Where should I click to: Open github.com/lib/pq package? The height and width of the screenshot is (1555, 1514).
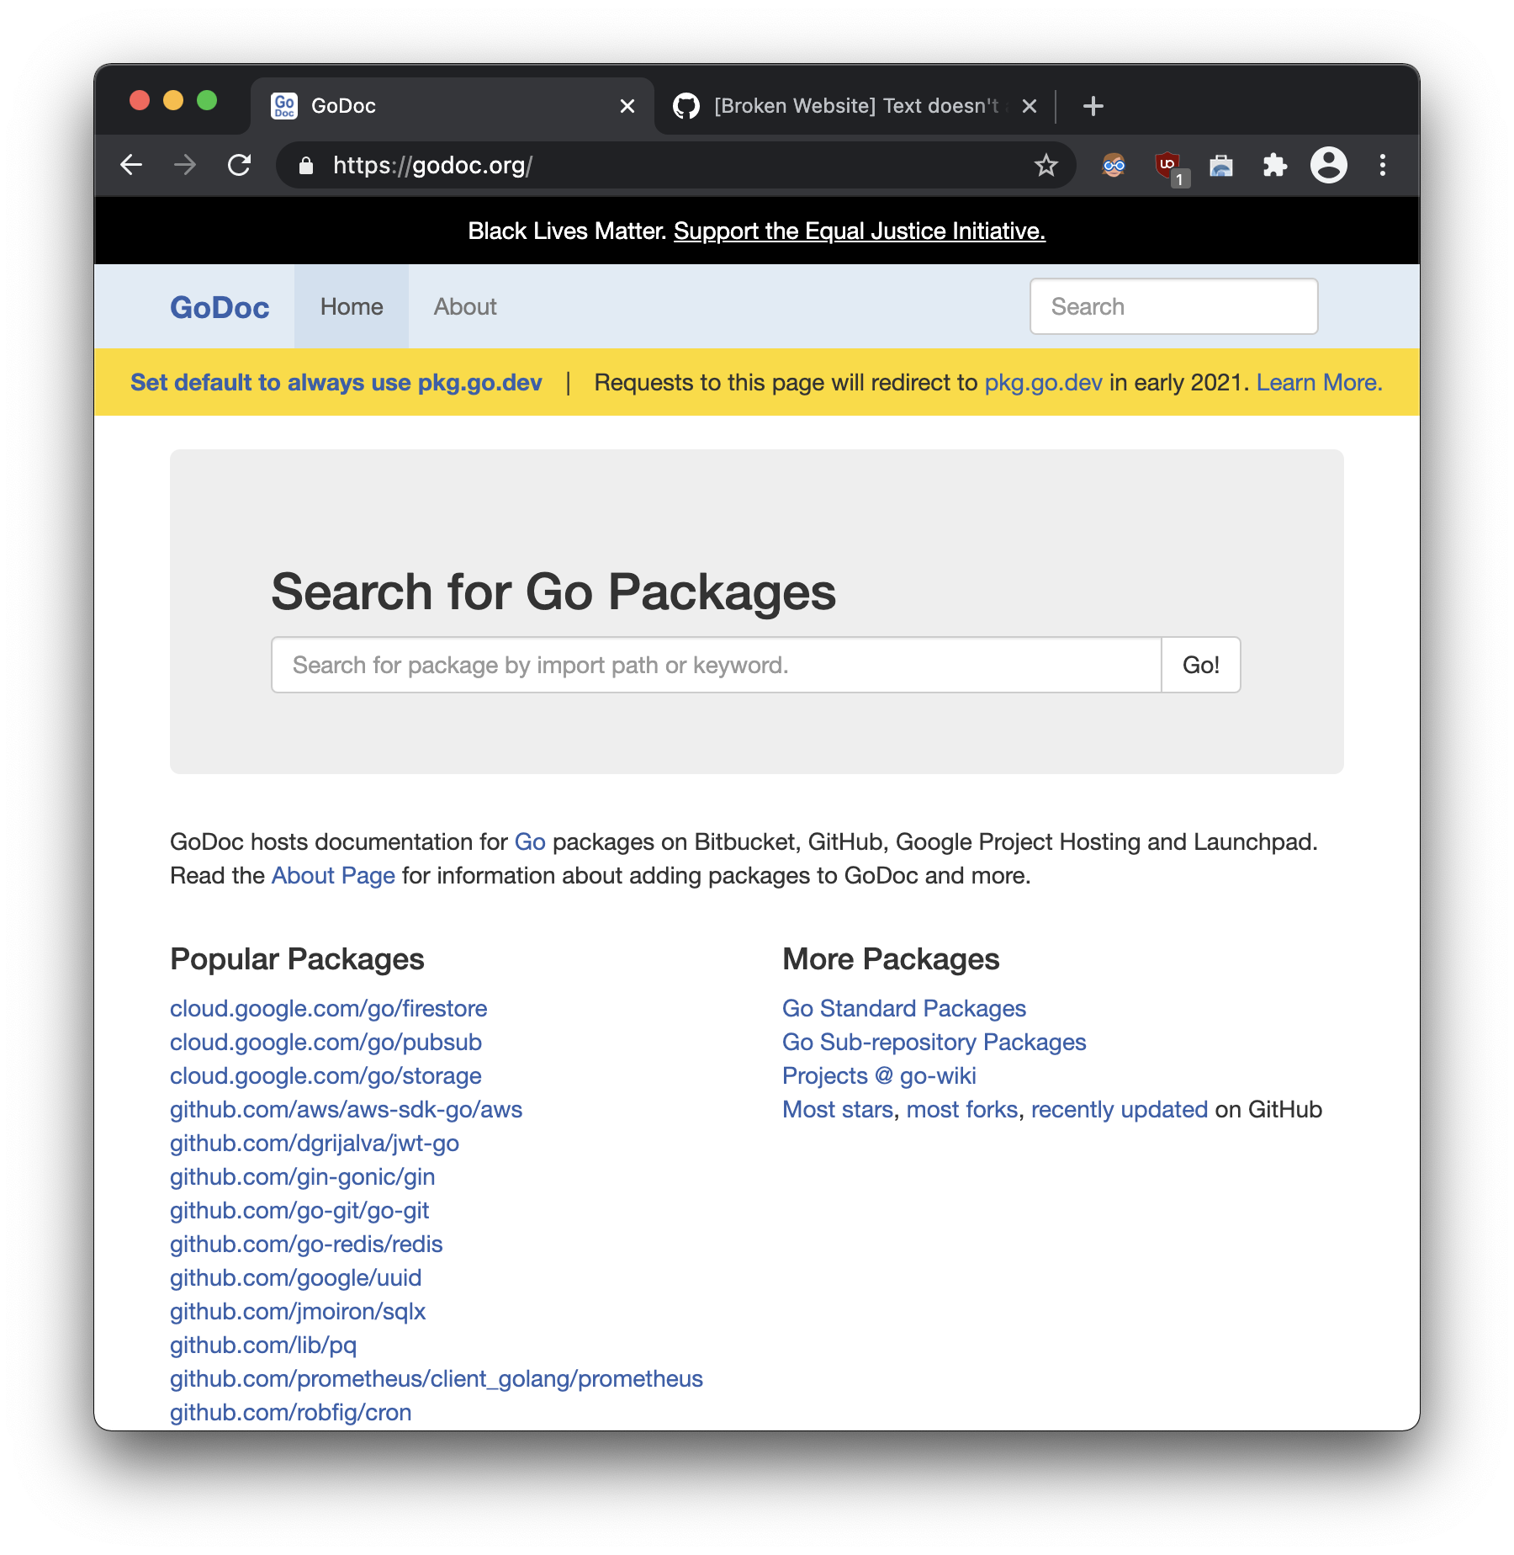(x=263, y=1345)
